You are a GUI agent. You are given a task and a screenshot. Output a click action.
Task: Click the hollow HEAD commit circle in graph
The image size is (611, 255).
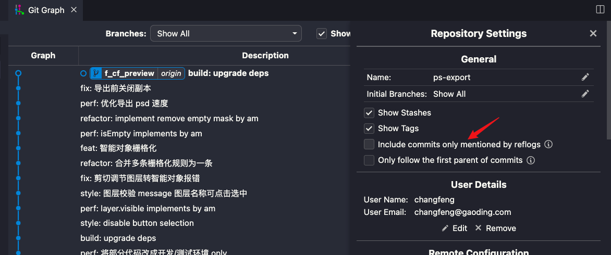18,73
